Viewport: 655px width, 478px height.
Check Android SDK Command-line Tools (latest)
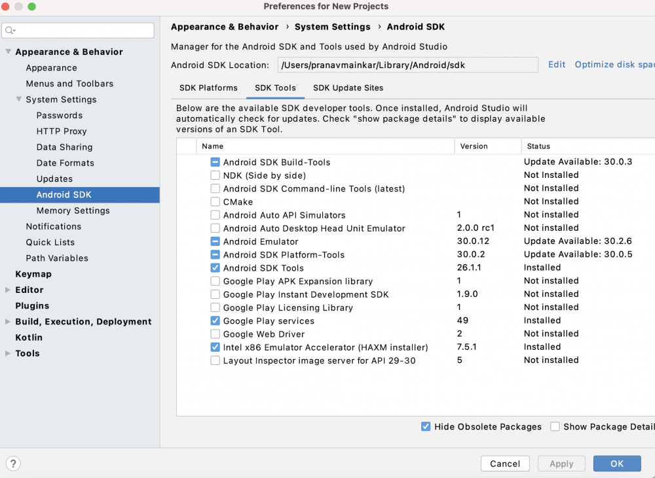[x=215, y=188]
